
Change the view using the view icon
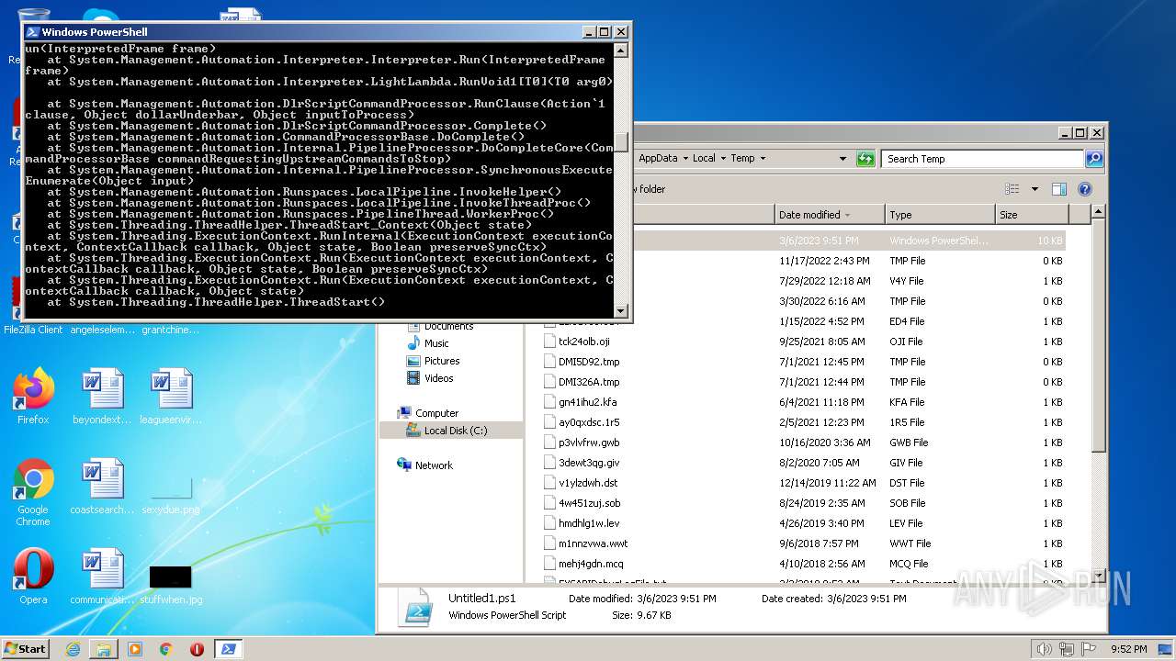click(x=1012, y=189)
